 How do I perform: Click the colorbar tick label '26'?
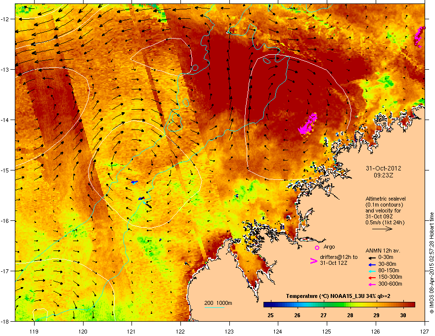click(297, 315)
